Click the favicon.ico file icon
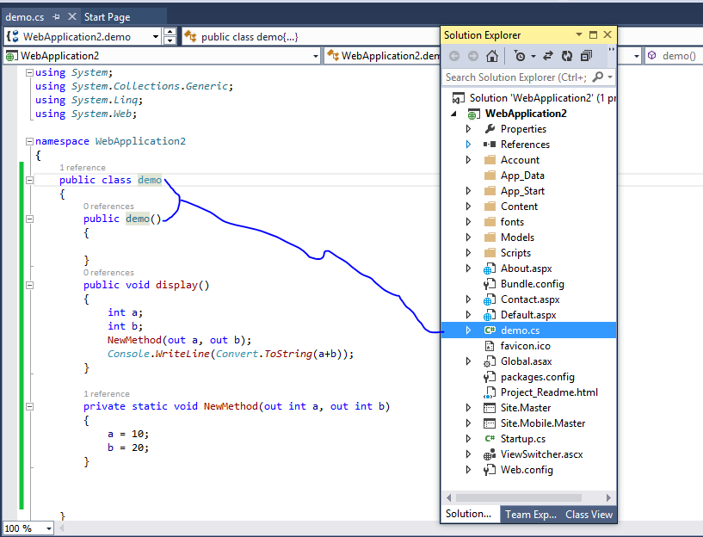 tap(490, 346)
